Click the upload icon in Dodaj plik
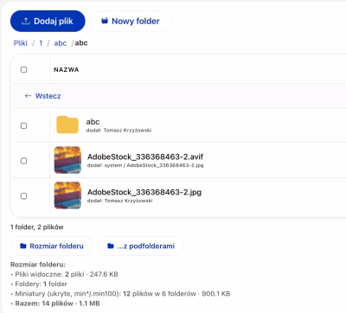Screen dimensions: 346x313 (x=26, y=21)
